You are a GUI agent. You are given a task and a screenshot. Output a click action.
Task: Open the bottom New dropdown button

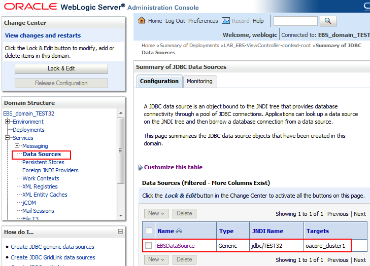pyautogui.click(x=156, y=259)
